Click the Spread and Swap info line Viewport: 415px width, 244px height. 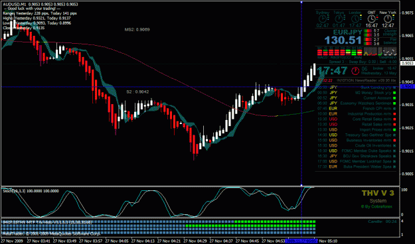pyautogui.click(x=363, y=62)
